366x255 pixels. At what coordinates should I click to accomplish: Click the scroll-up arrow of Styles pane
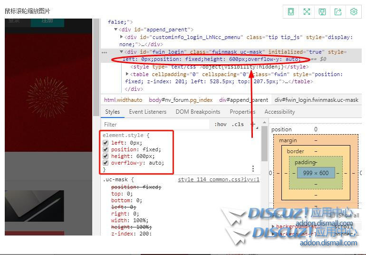(264, 122)
